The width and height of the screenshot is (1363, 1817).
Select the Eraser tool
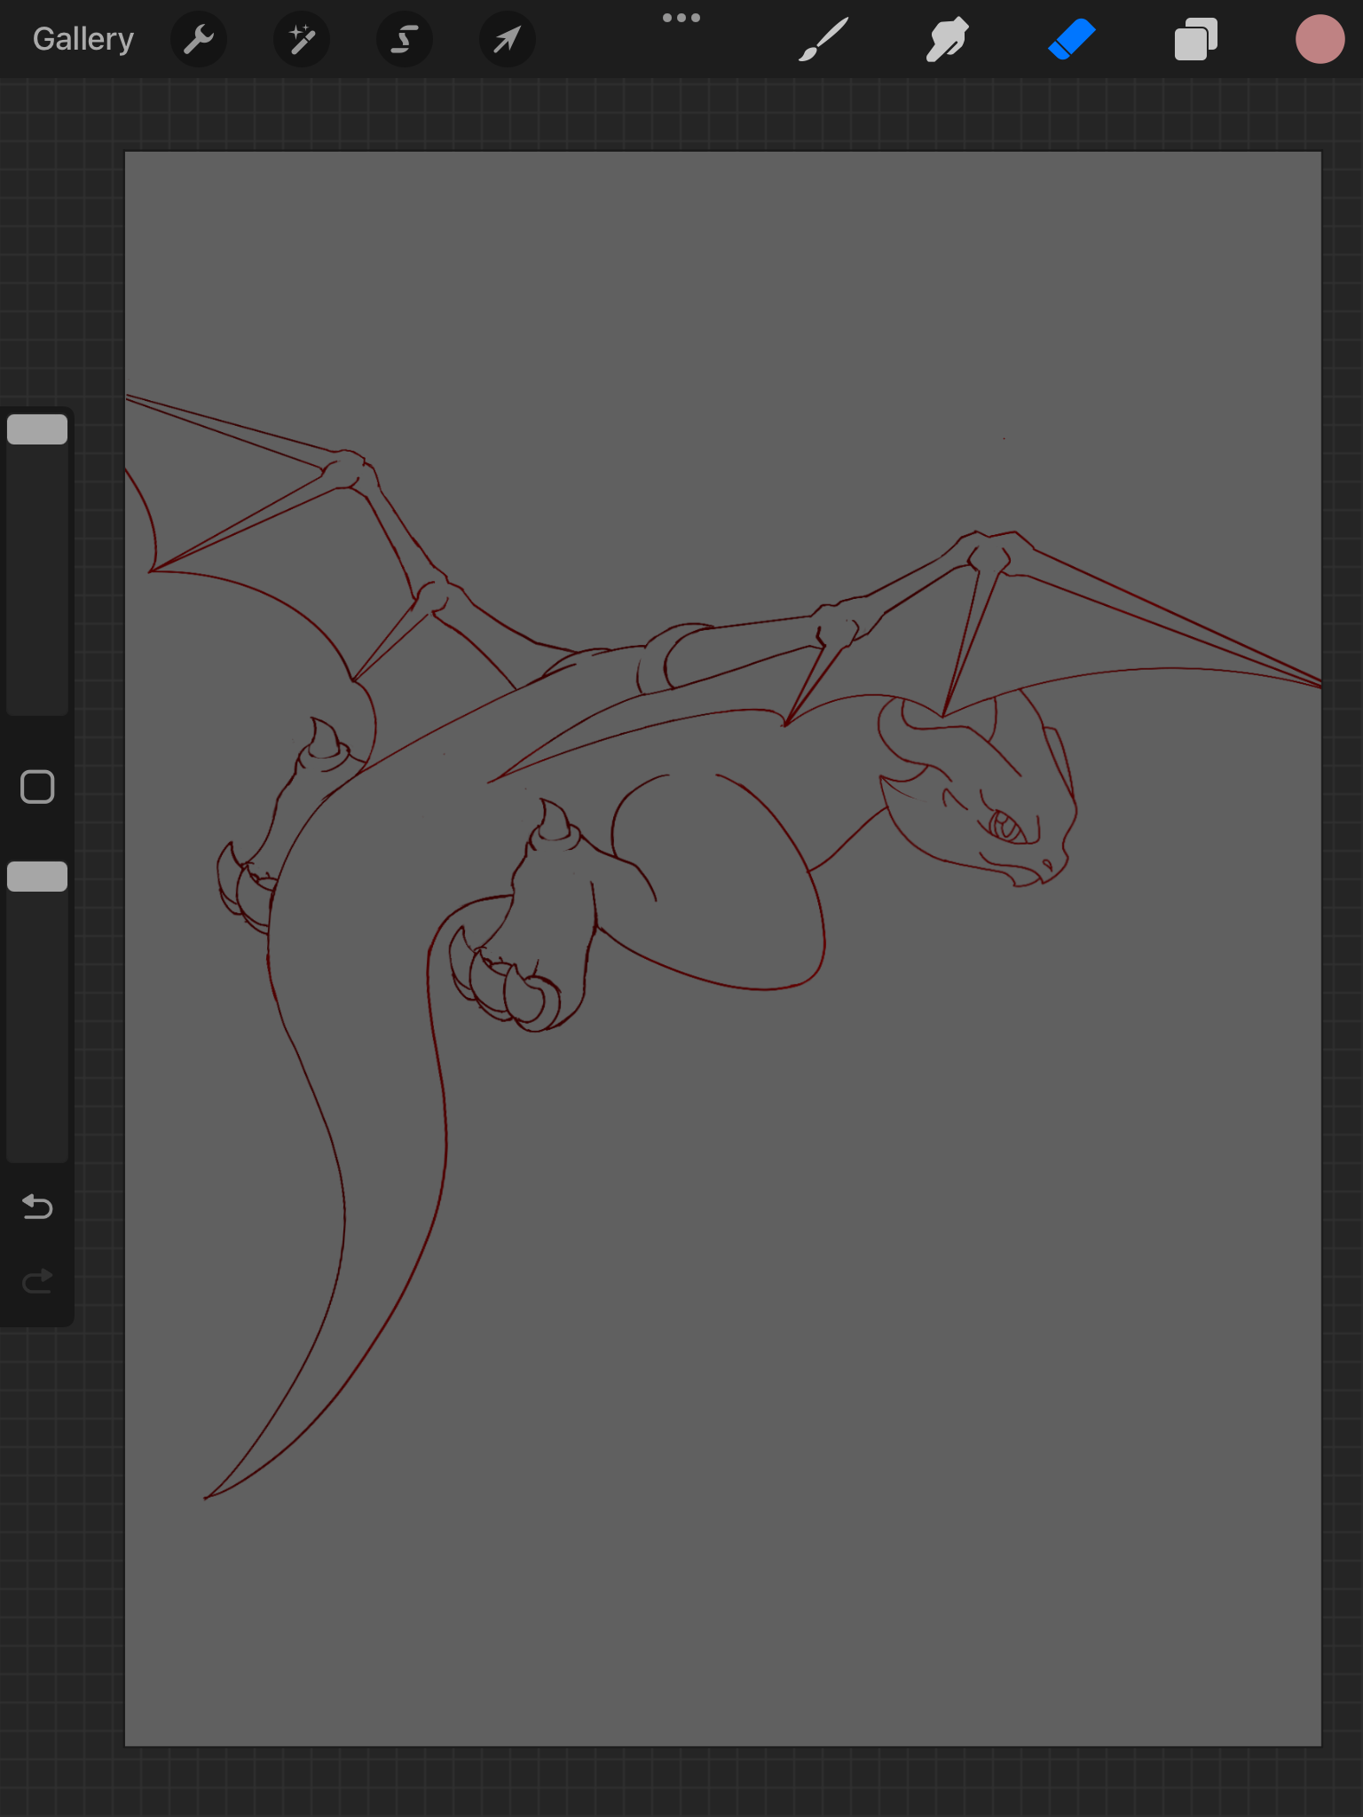(x=1072, y=39)
